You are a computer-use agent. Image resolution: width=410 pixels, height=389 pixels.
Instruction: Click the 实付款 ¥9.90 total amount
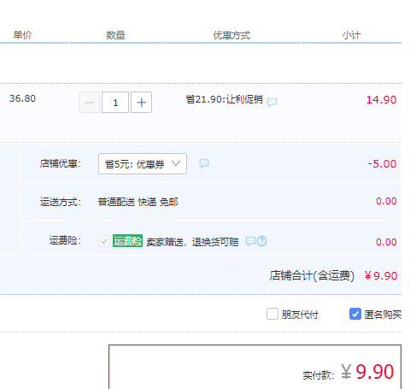pos(348,372)
